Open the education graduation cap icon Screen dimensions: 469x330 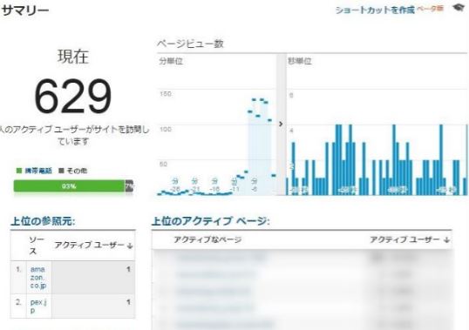coord(459,8)
